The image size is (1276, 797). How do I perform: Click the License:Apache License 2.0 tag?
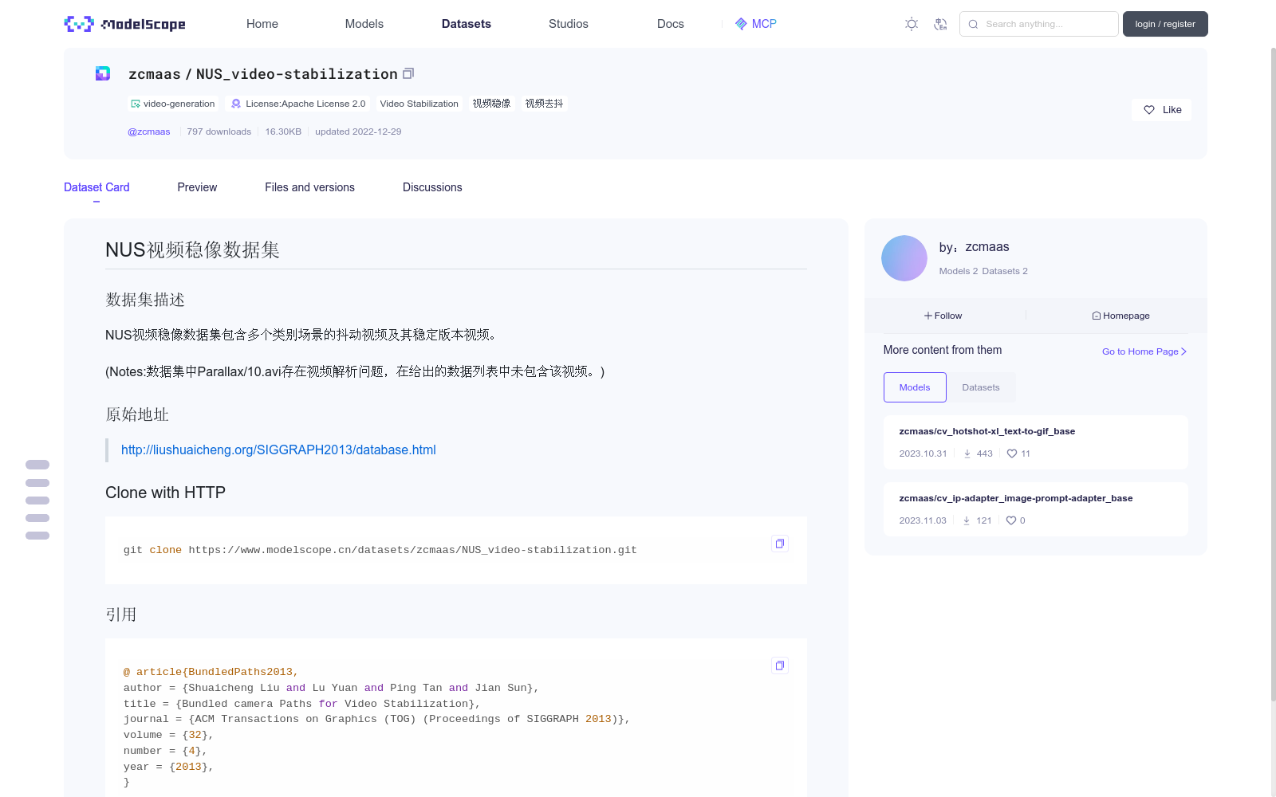[x=298, y=104]
